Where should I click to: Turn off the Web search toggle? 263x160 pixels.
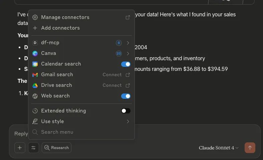click(x=126, y=96)
